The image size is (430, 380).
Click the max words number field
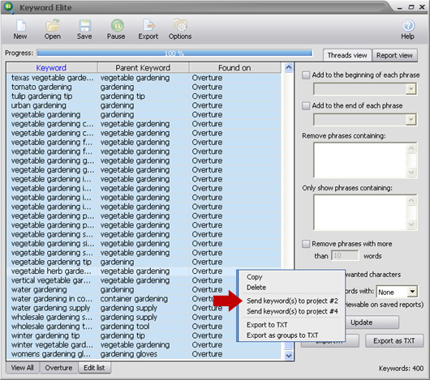pos(345,256)
